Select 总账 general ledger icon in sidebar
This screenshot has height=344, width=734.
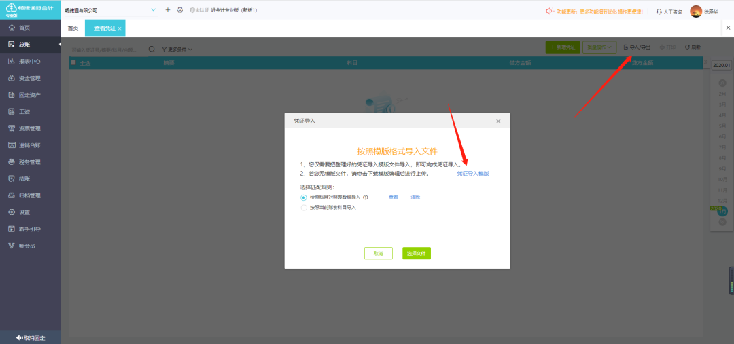12,45
